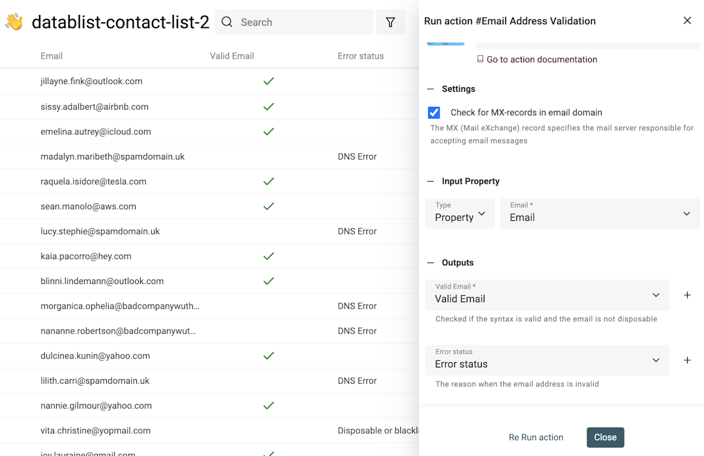704x456 pixels.
Task: Collapse the Outputs section
Action: (x=430, y=263)
